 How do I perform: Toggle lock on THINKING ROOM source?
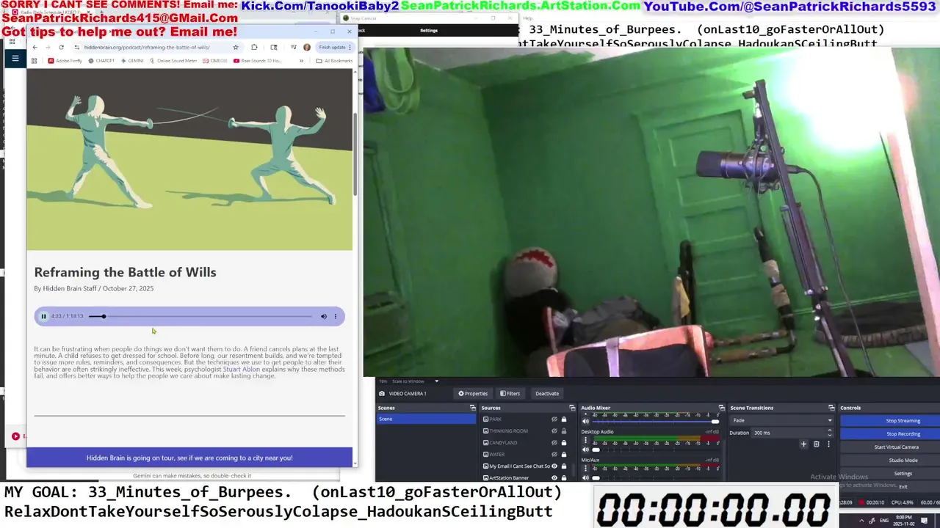pyautogui.click(x=564, y=431)
